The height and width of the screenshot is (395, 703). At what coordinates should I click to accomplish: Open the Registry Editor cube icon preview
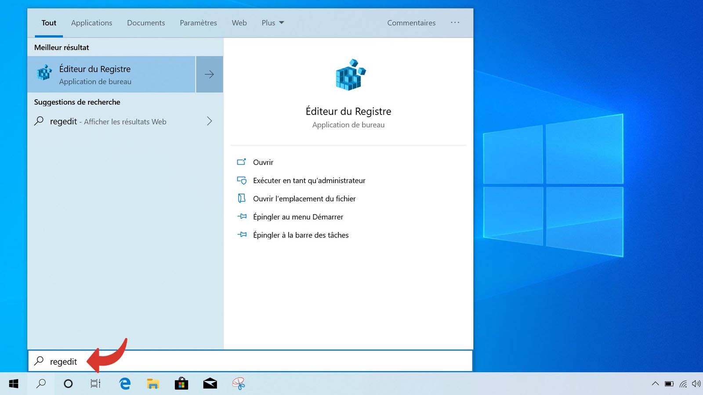click(x=348, y=75)
